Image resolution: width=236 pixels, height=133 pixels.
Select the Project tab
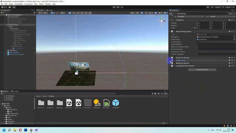[x=4, y=91]
